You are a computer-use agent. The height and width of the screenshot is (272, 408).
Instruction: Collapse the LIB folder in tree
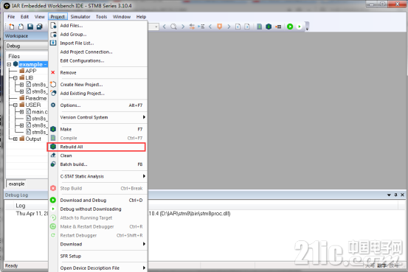15,77
